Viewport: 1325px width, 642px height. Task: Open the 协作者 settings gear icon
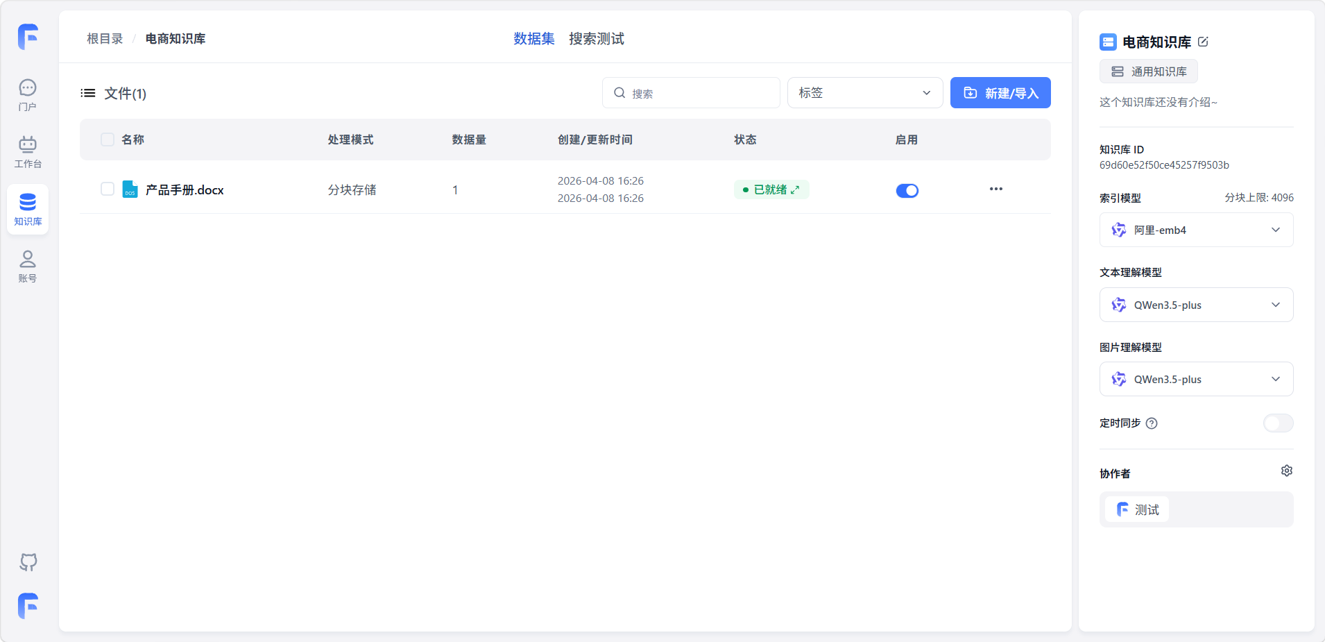click(x=1286, y=471)
